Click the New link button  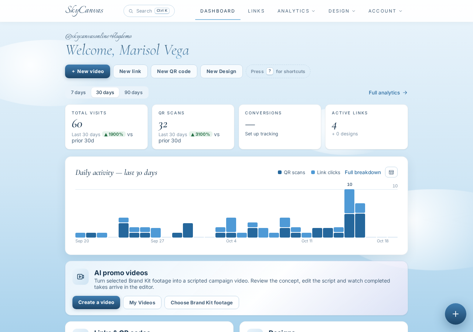point(130,72)
